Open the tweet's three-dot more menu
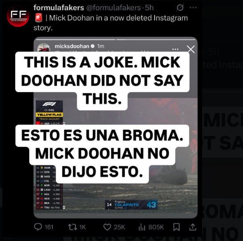This screenshot has width=243, height=241. coord(193,8)
